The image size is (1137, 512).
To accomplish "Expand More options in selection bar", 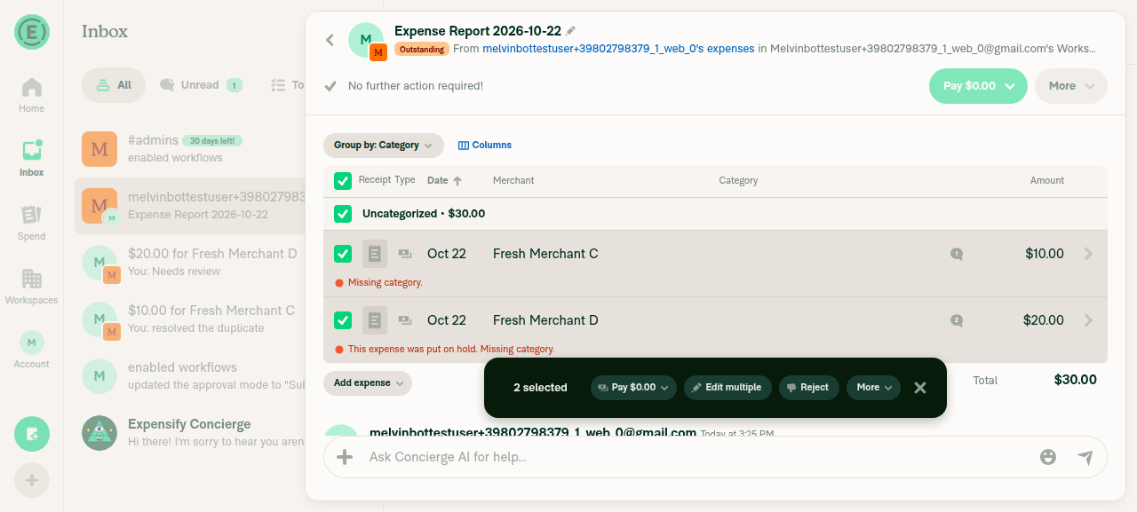I will point(874,388).
